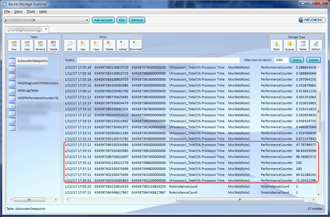Click the Download entity icon
This screenshot has width=330, height=217.
click(135, 45)
